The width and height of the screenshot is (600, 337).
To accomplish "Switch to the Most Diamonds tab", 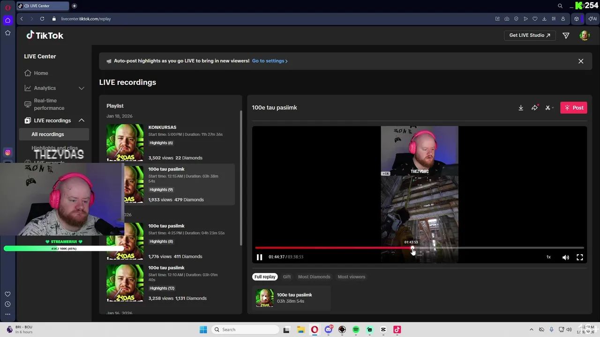I will [x=314, y=277].
